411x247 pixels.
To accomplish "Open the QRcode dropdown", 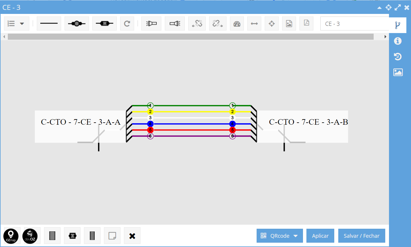I will 280,236.
